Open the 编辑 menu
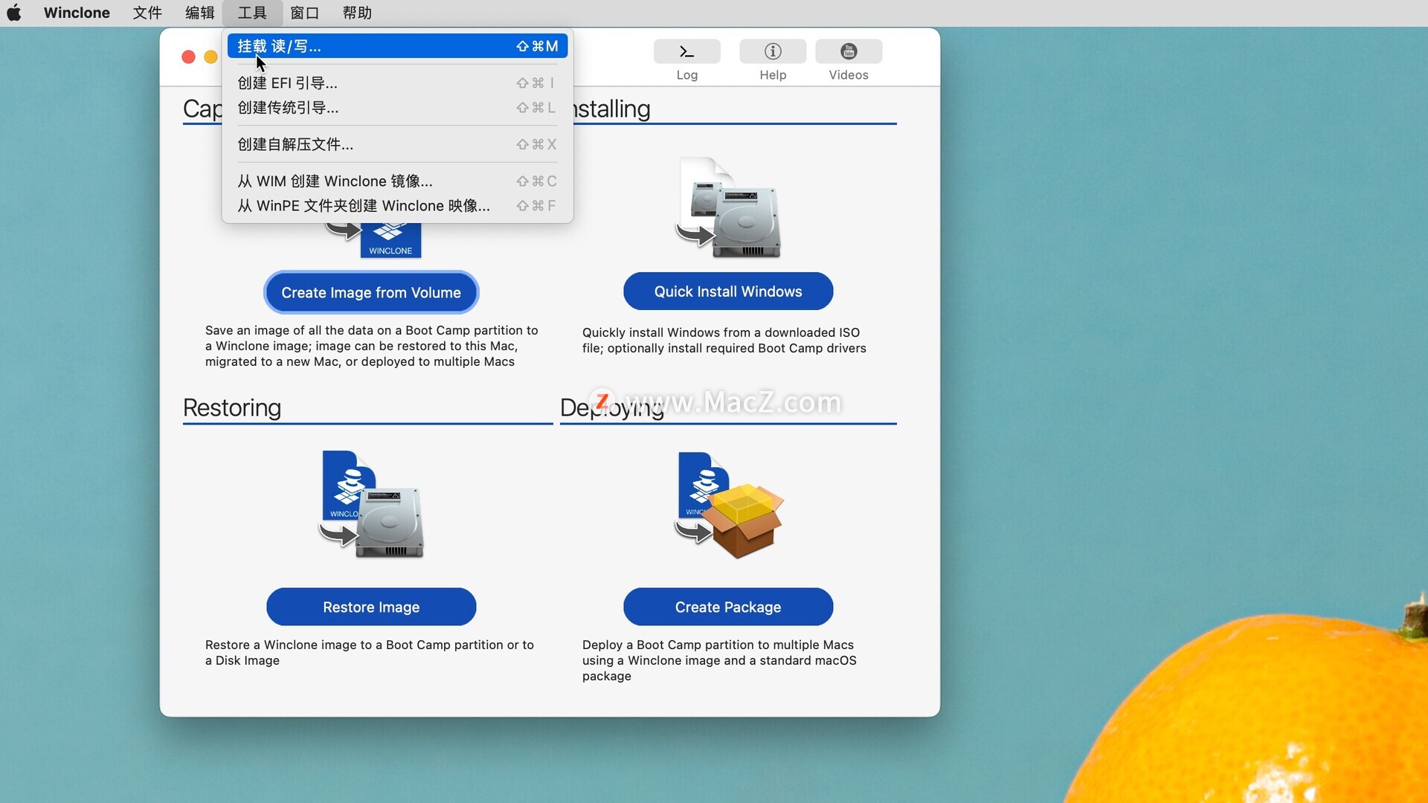 pos(199,13)
